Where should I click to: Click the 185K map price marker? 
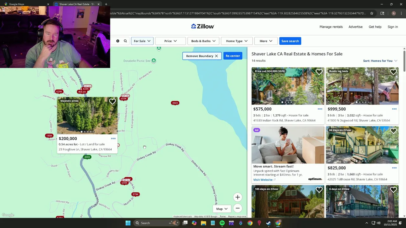point(49,136)
